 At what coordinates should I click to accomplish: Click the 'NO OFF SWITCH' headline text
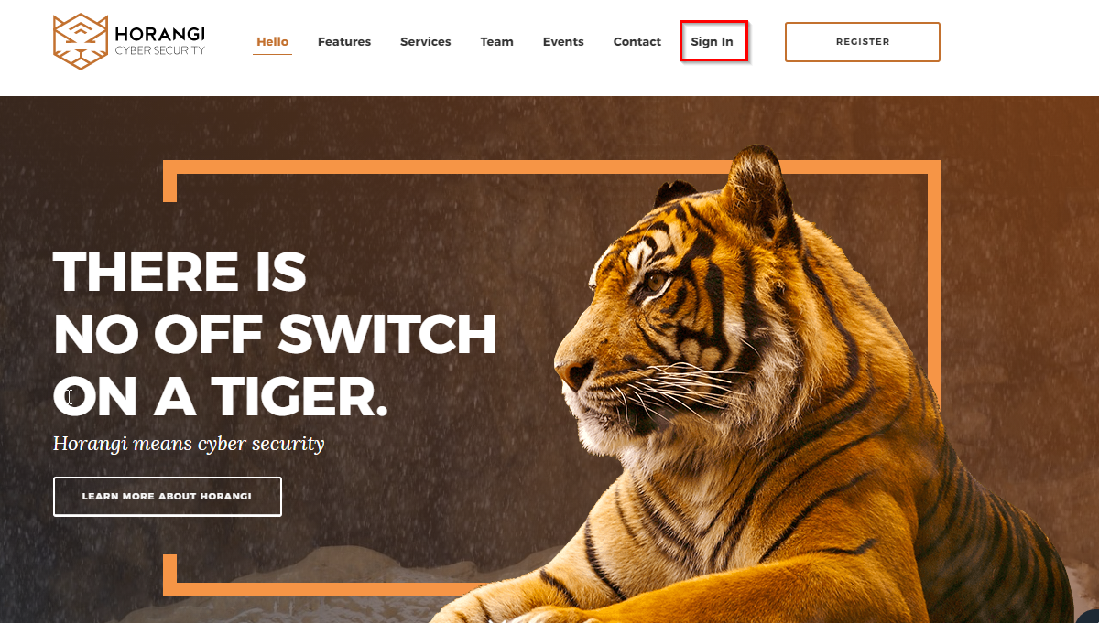tap(276, 334)
